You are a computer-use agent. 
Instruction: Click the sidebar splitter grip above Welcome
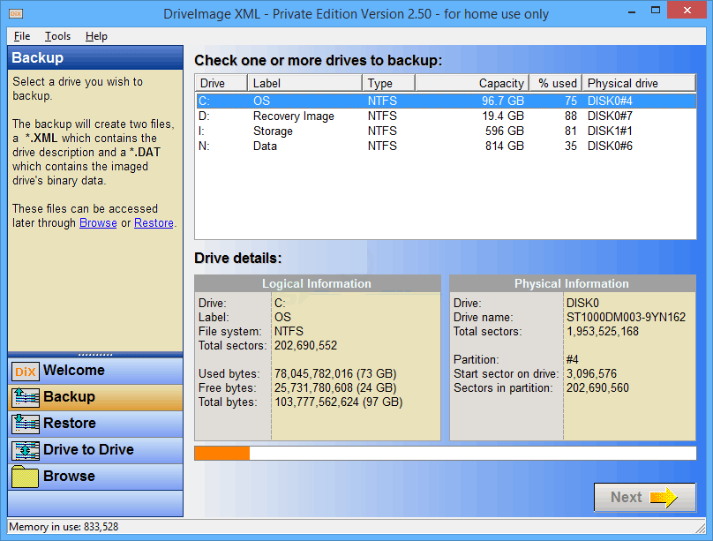pos(95,354)
